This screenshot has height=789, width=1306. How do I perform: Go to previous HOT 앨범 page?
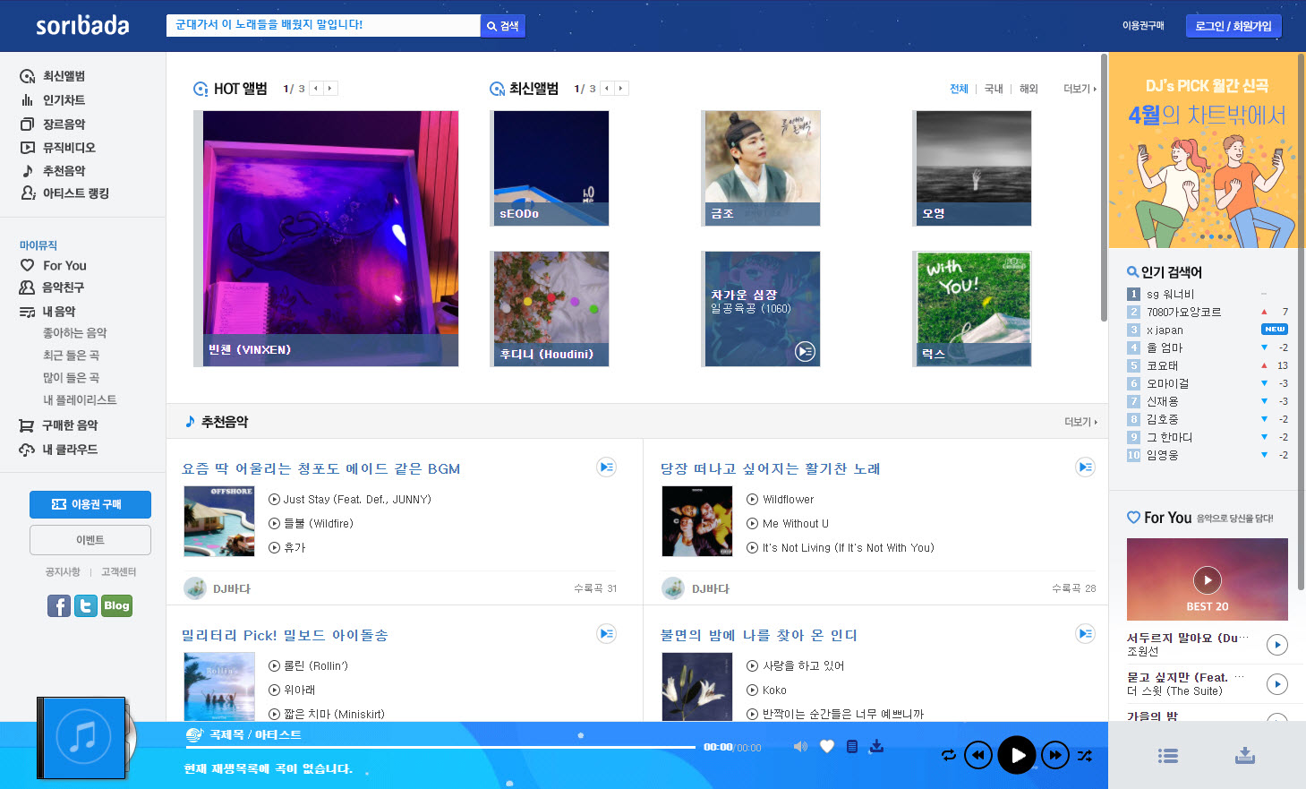[316, 89]
